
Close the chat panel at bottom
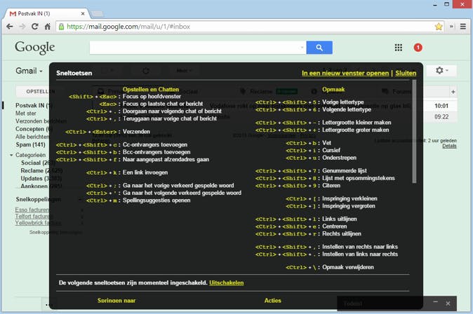point(448,303)
